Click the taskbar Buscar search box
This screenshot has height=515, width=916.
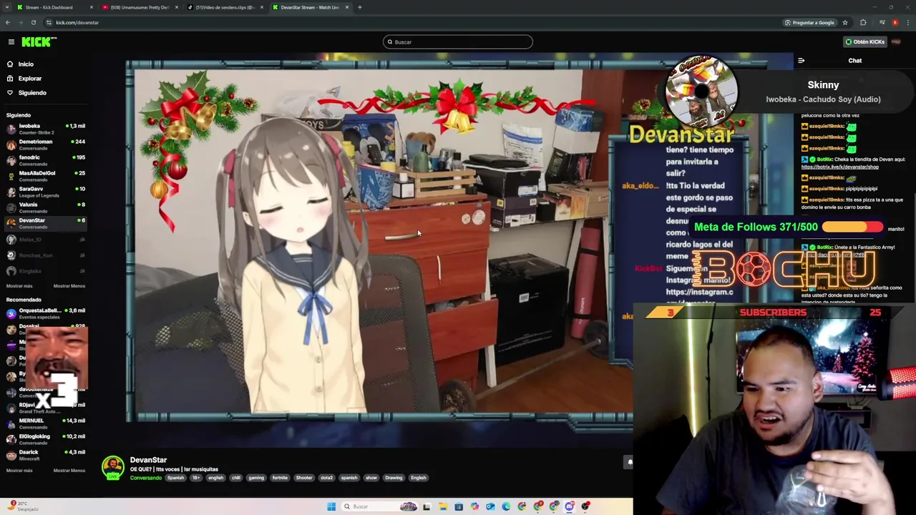click(379, 506)
